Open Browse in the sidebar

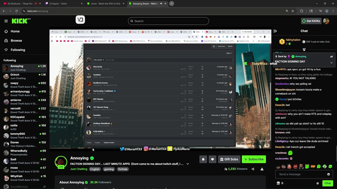coord(16,41)
